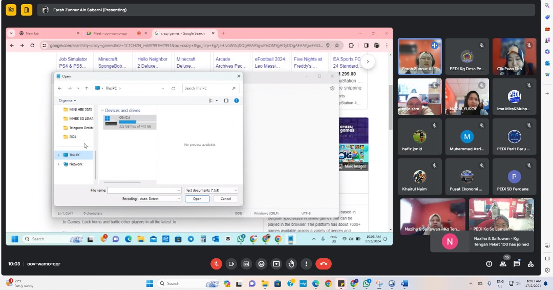Open the Organise menu in dialog
This screenshot has width=553, height=290.
(x=67, y=100)
